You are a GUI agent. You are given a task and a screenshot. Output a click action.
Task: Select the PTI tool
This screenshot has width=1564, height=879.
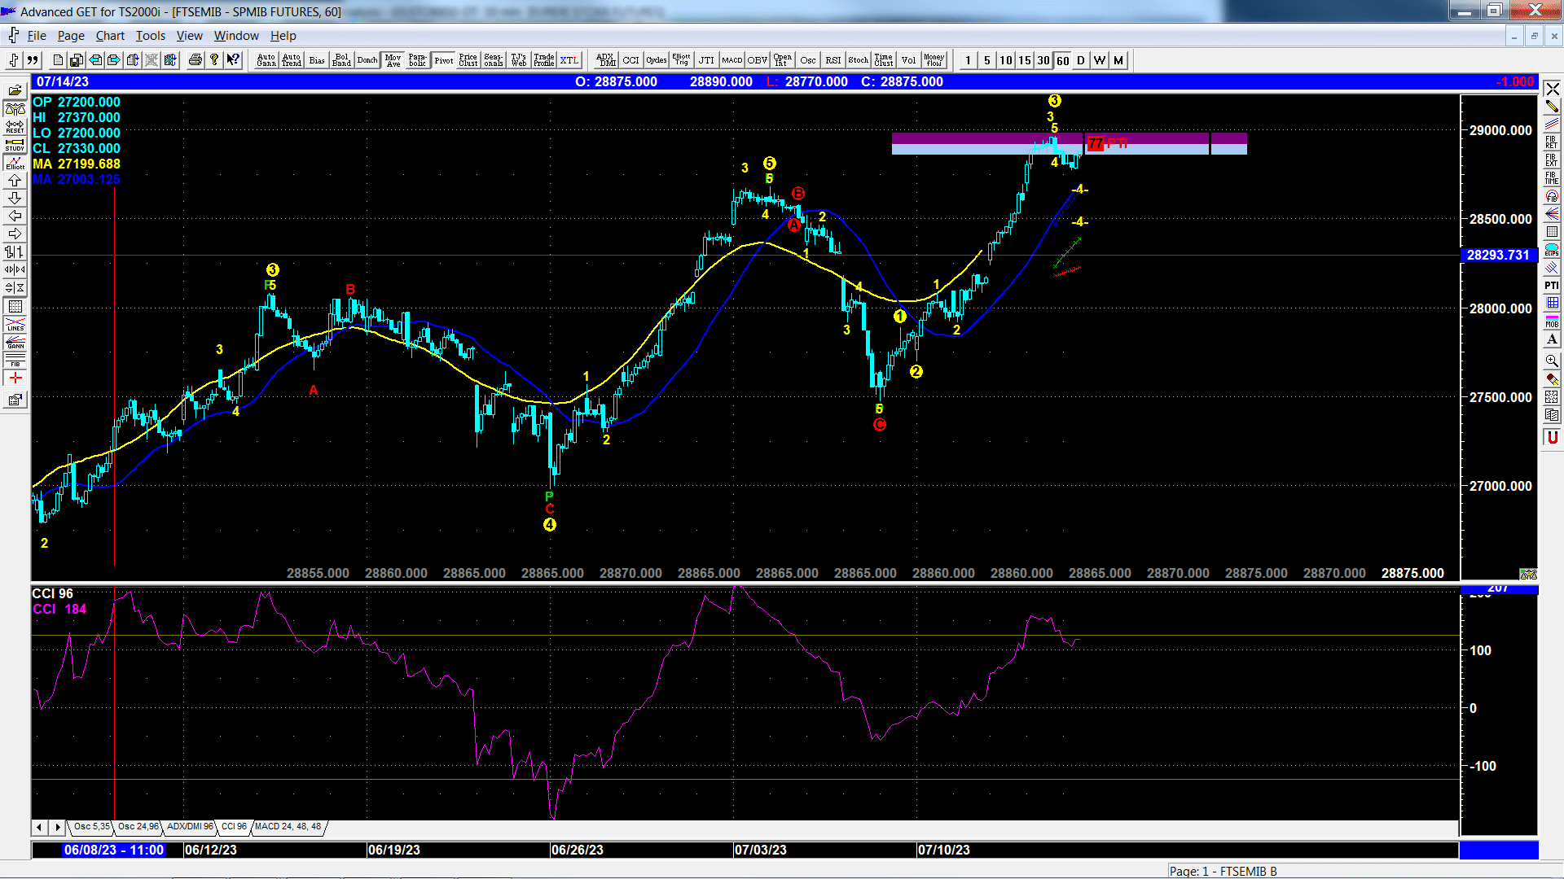click(x=1552, y=286)
